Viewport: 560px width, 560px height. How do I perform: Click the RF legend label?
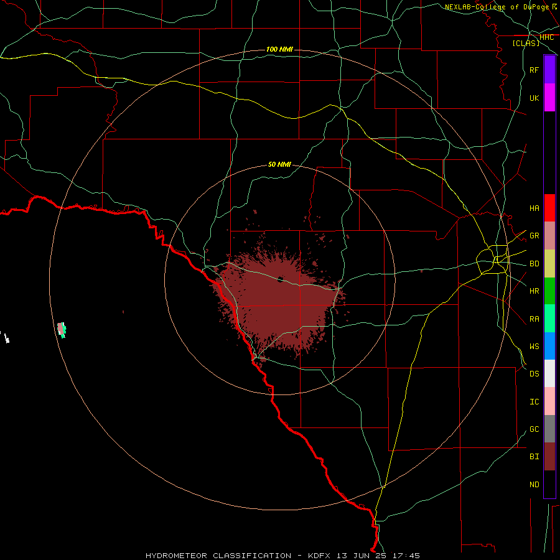point(534,70)
